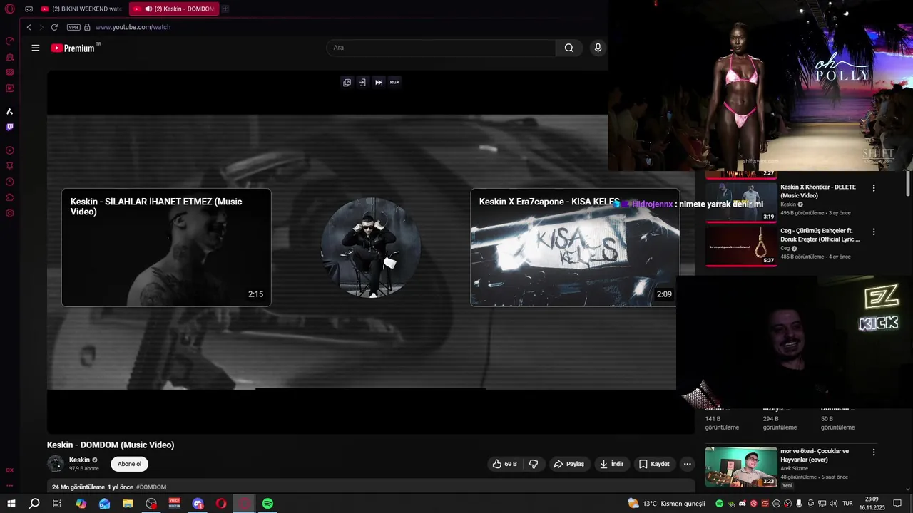Screen dimensions: 913x513
Task: Click the Paylaş share button
Action: pos(568,464)
